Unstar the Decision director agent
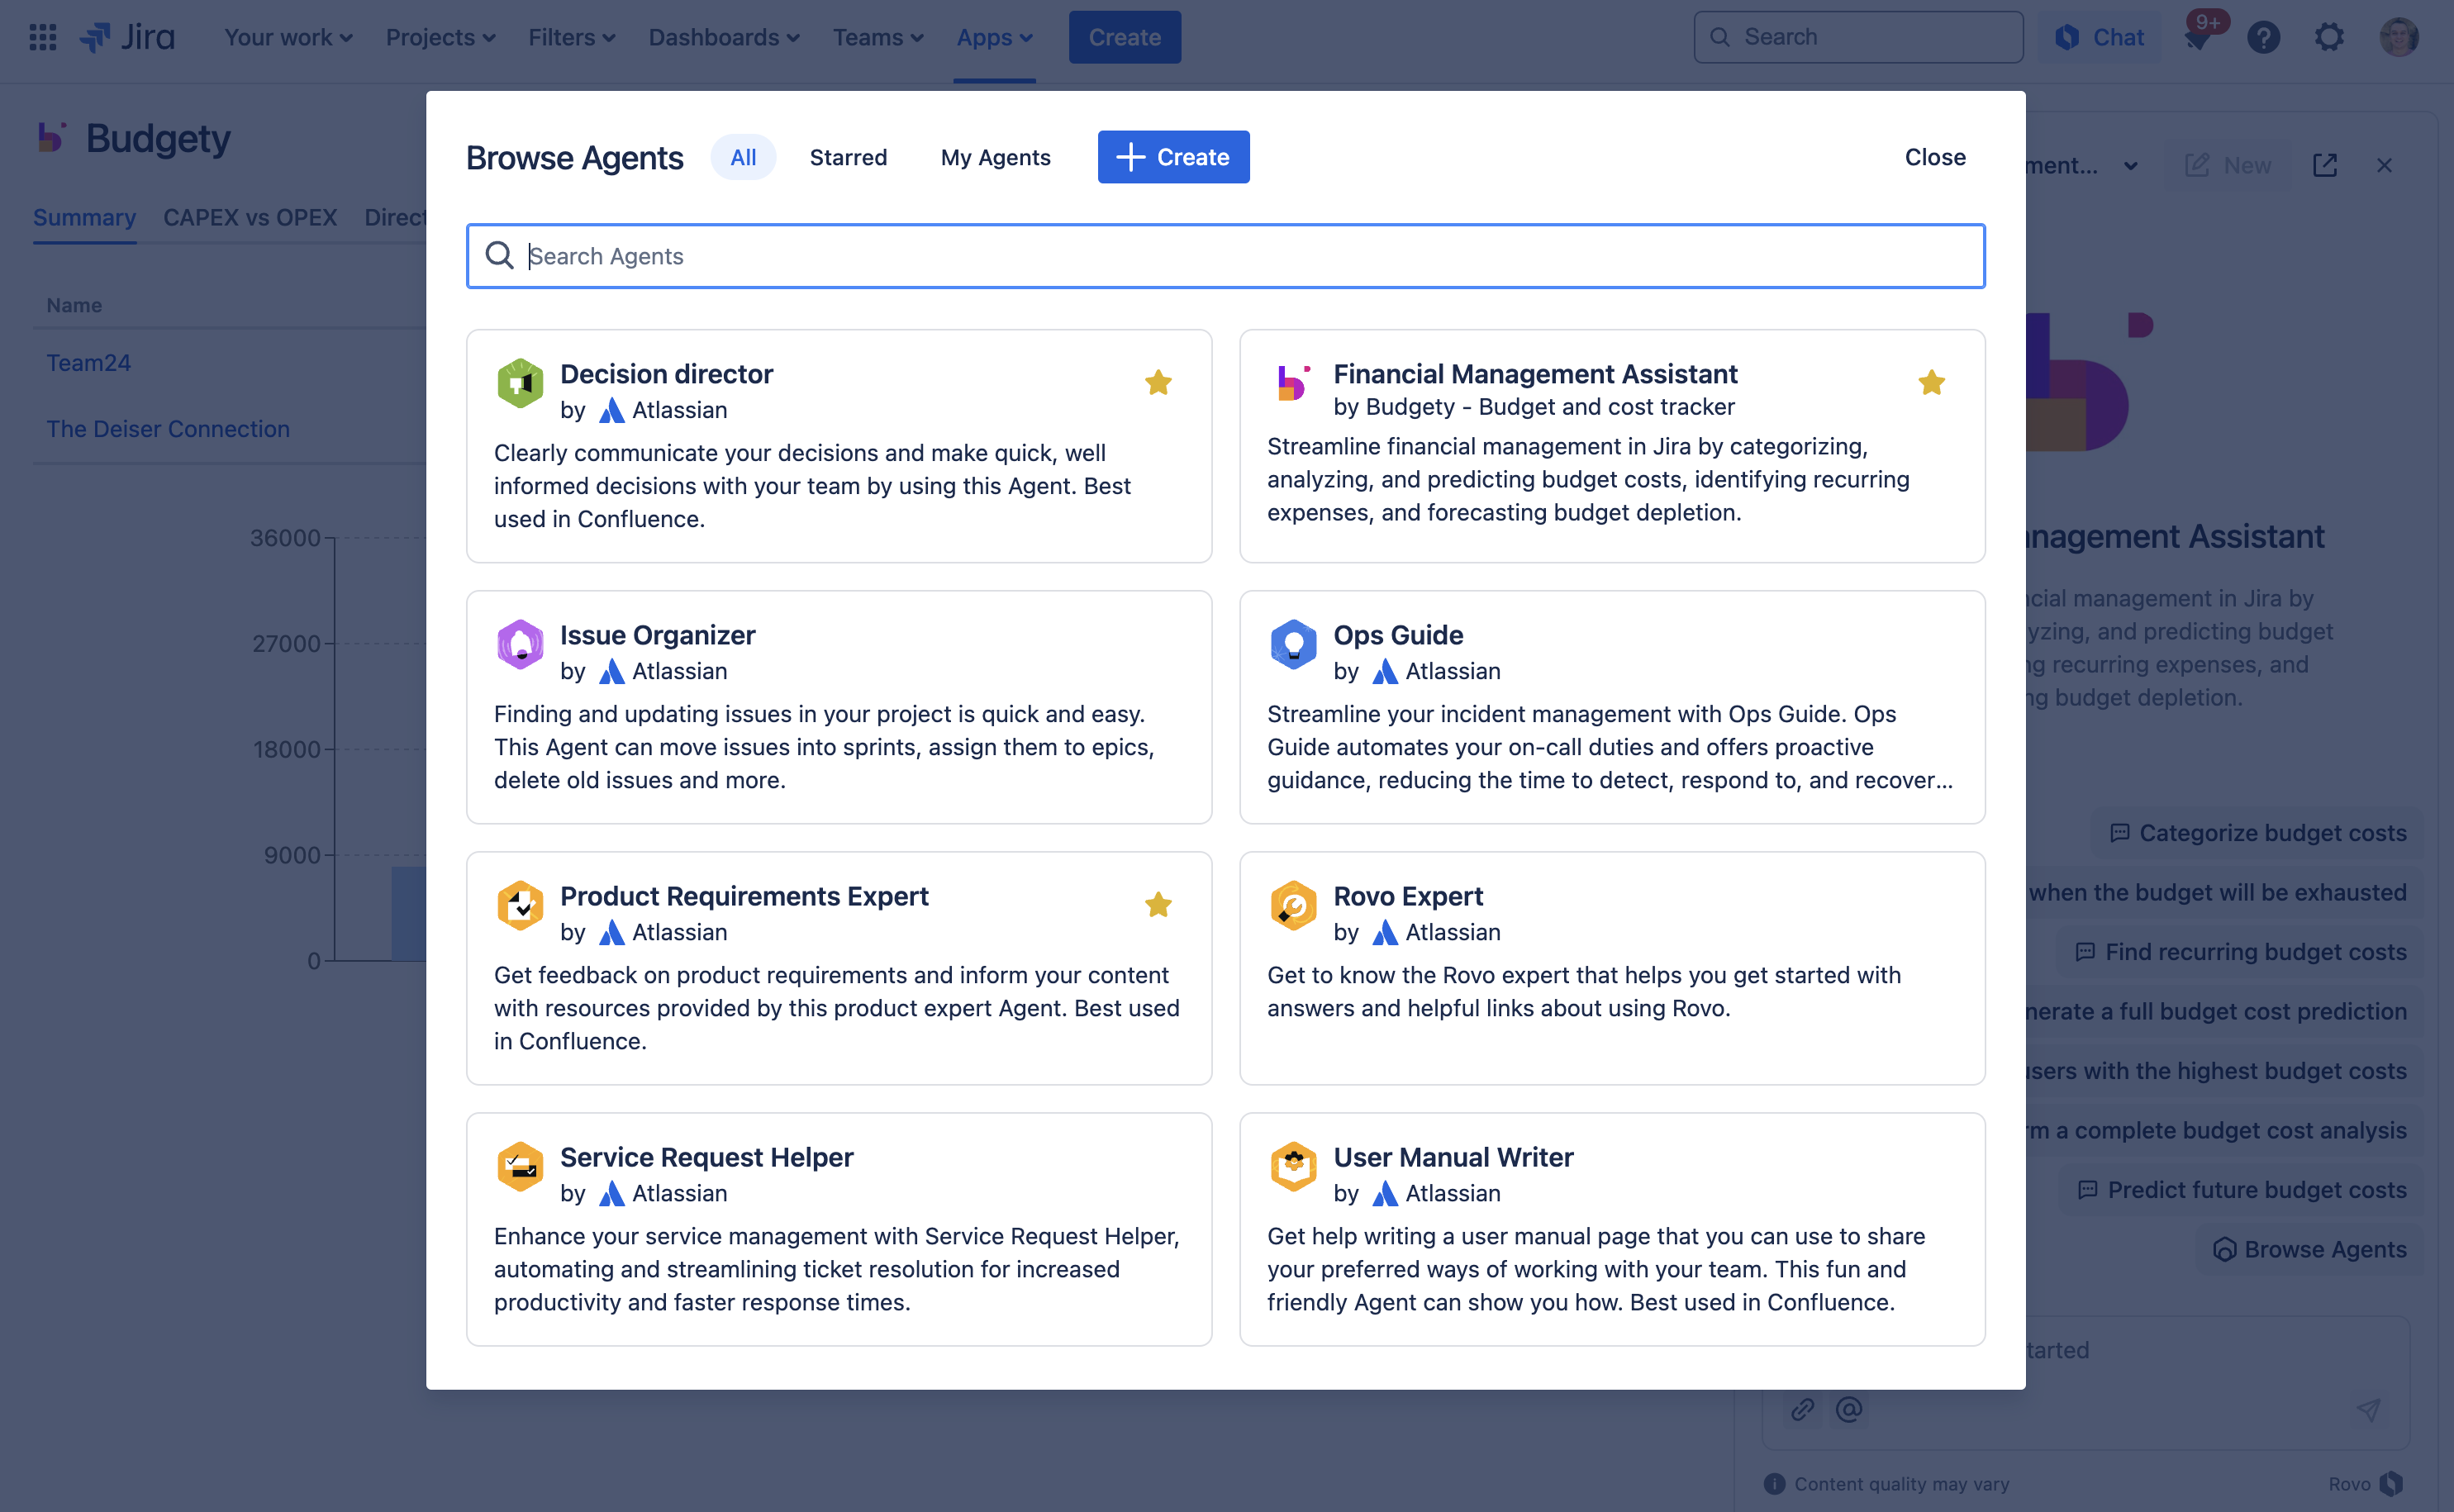 point(1158,382)
